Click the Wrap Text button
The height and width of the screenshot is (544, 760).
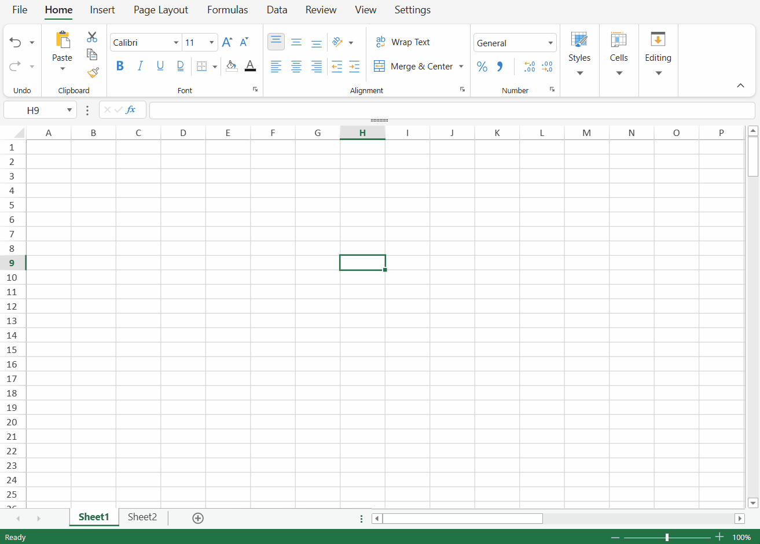tap(403, 42)
